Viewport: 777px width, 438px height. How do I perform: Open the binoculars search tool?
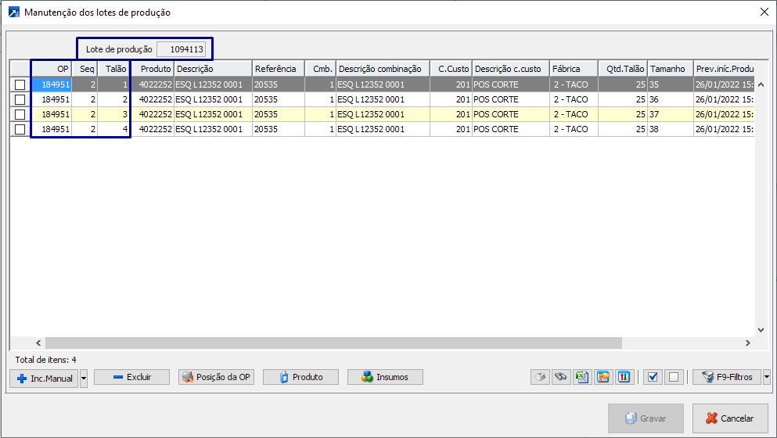(561, 377)
